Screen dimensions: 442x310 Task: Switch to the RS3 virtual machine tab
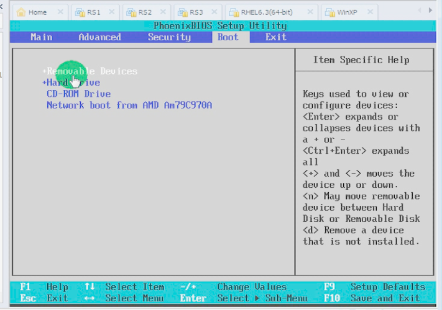197,12
